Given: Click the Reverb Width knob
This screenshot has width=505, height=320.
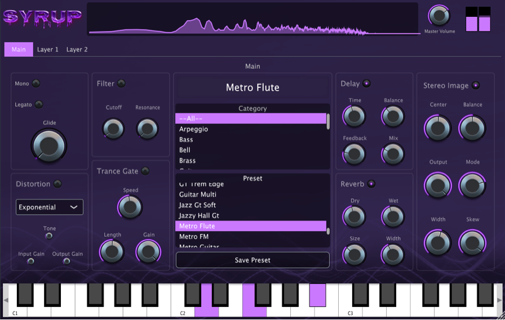Looking at the screenshot, I should 393,254.
